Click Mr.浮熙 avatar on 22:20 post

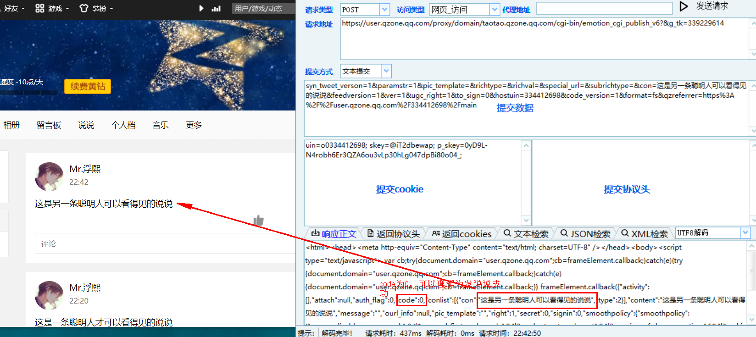(49, 295)
